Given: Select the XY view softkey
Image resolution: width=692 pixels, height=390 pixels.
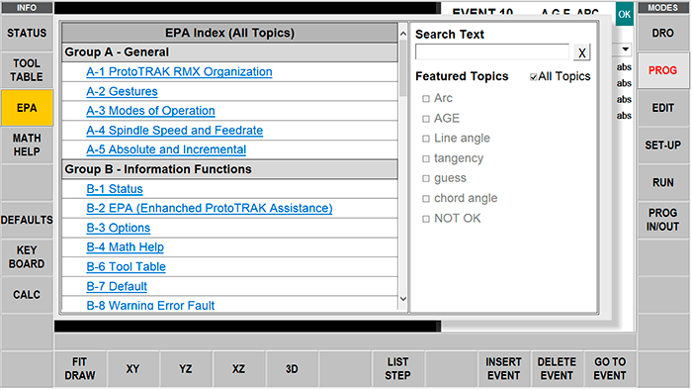Looking at the screenshot, I should pos(132,369).
